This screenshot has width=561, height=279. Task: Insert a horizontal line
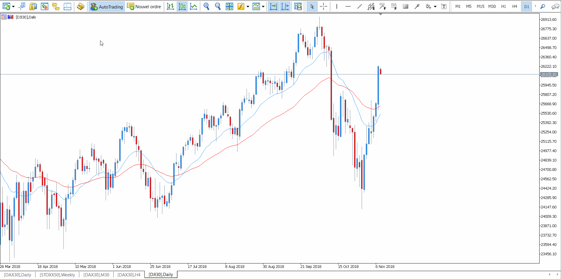[348, 6]
